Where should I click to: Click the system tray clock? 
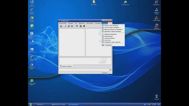click(x=158, y=105)
